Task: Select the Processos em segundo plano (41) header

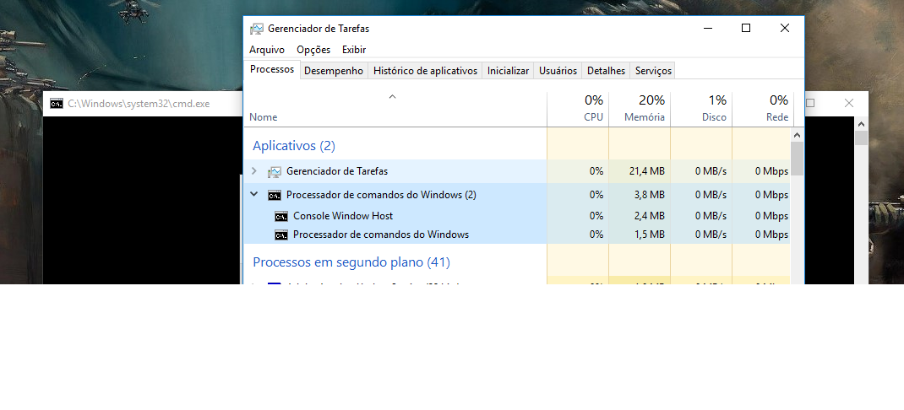Action: [x=351, y=262]
